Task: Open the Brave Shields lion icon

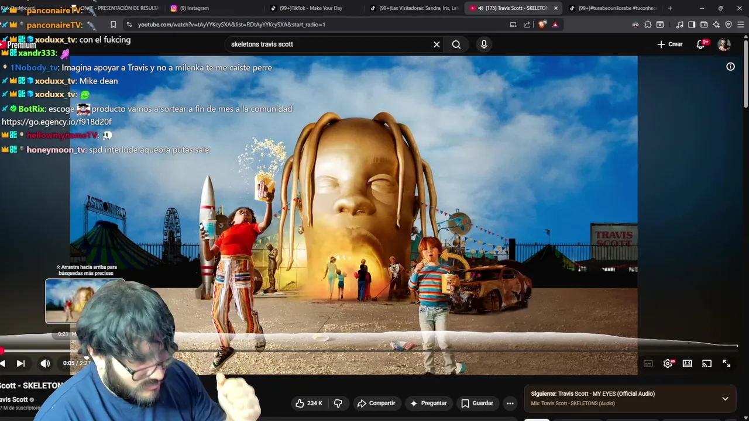Action: tap(542, 25)
